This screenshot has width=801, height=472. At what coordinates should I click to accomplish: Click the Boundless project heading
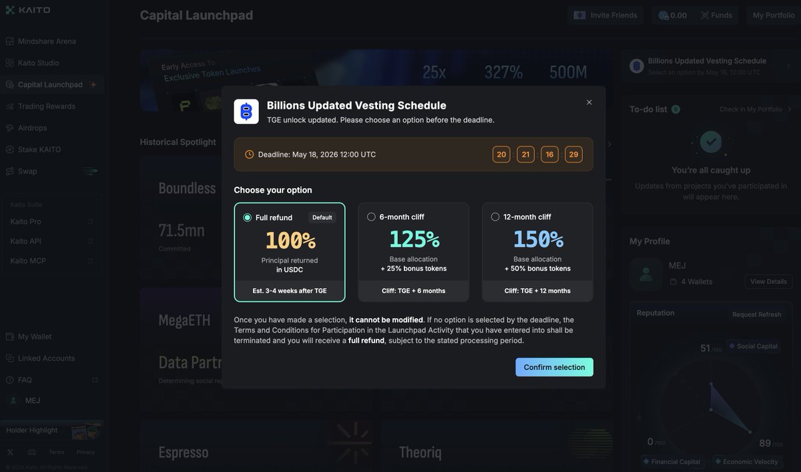[187, 187]
